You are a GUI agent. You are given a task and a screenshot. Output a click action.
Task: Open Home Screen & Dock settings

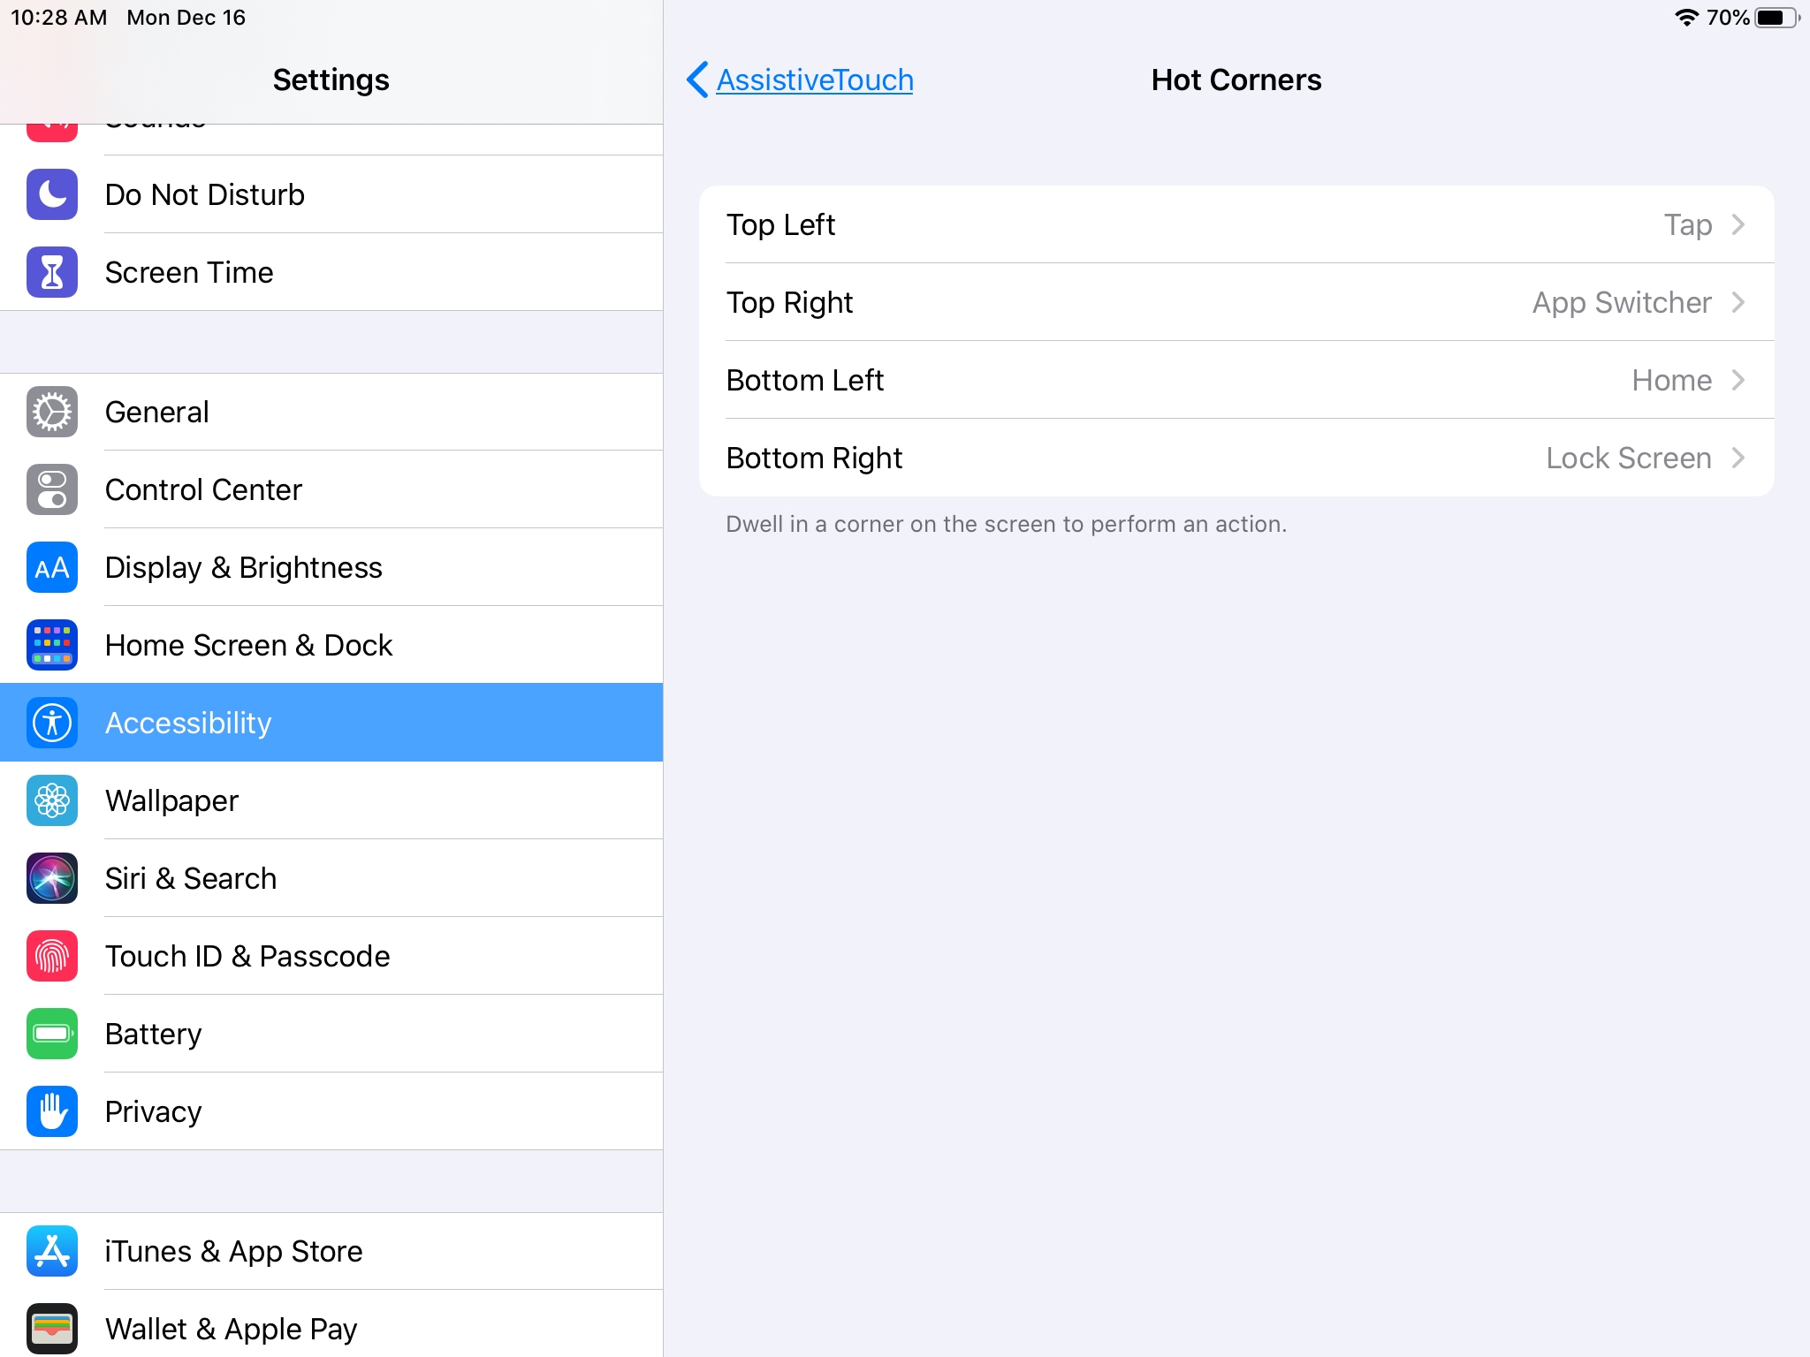(331, 645)
